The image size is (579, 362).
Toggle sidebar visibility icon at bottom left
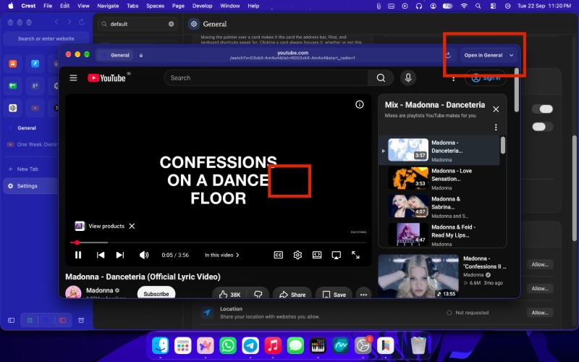(x=12, y=320)
